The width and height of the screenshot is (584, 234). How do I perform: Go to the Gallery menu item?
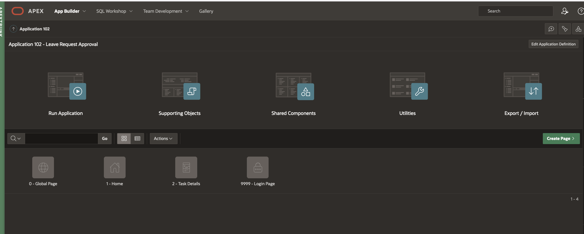tap(206, 11)
